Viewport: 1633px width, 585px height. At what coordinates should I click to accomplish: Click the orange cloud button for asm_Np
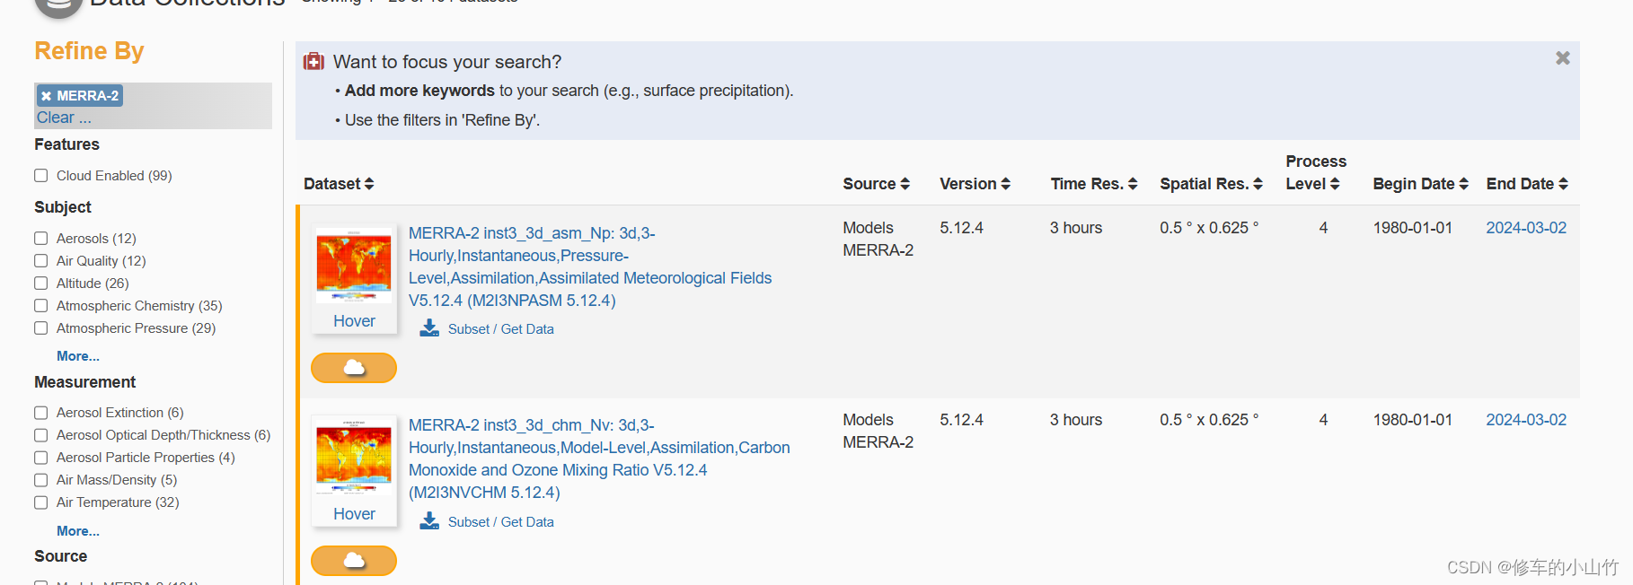(354, 368)
